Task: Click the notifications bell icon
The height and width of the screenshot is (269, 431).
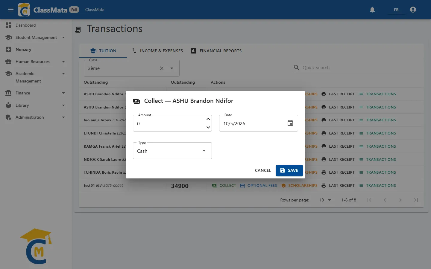Action: [x=372, y=10]
